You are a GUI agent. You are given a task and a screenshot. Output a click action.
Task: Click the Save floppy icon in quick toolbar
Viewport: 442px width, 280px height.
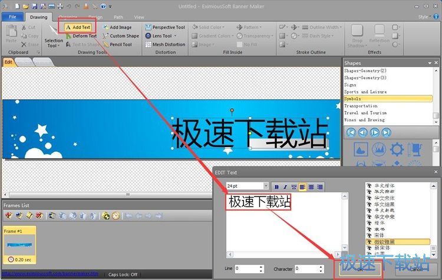point(35,6)
